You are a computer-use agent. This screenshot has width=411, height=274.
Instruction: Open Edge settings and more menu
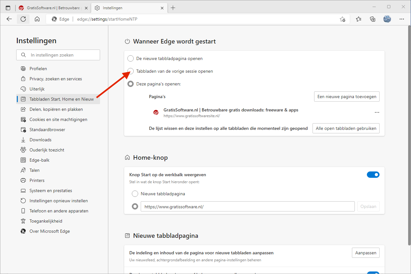[x=402, y=19]
